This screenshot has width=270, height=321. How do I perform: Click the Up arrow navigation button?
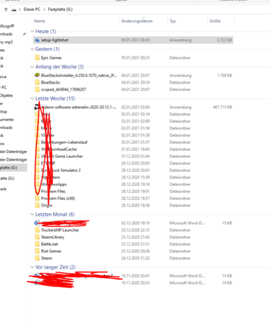pyautogui.click(x=6, y=9)
